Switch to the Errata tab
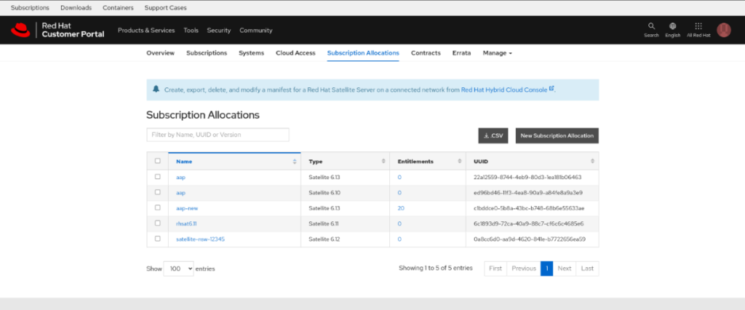 pyautogui.click(x=461, y=53)
